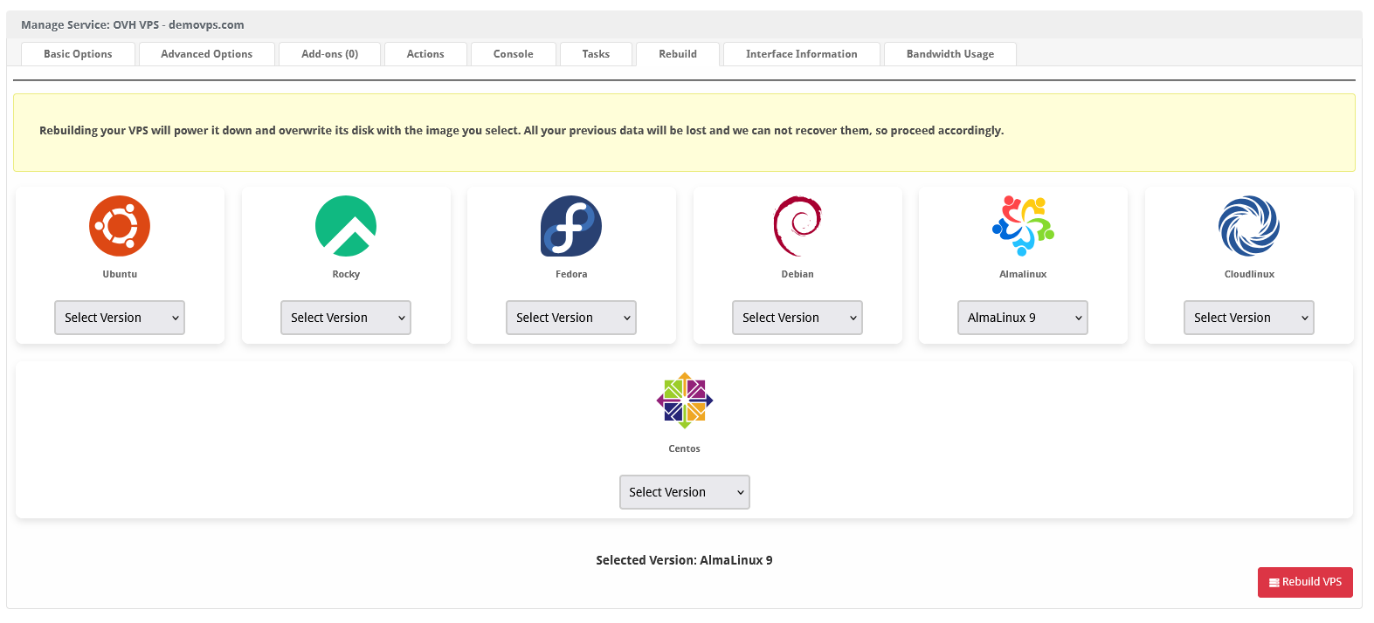Open the Centos version dropdown
The height and width of the screenshot is (623, 1374).
pos(685,492)
